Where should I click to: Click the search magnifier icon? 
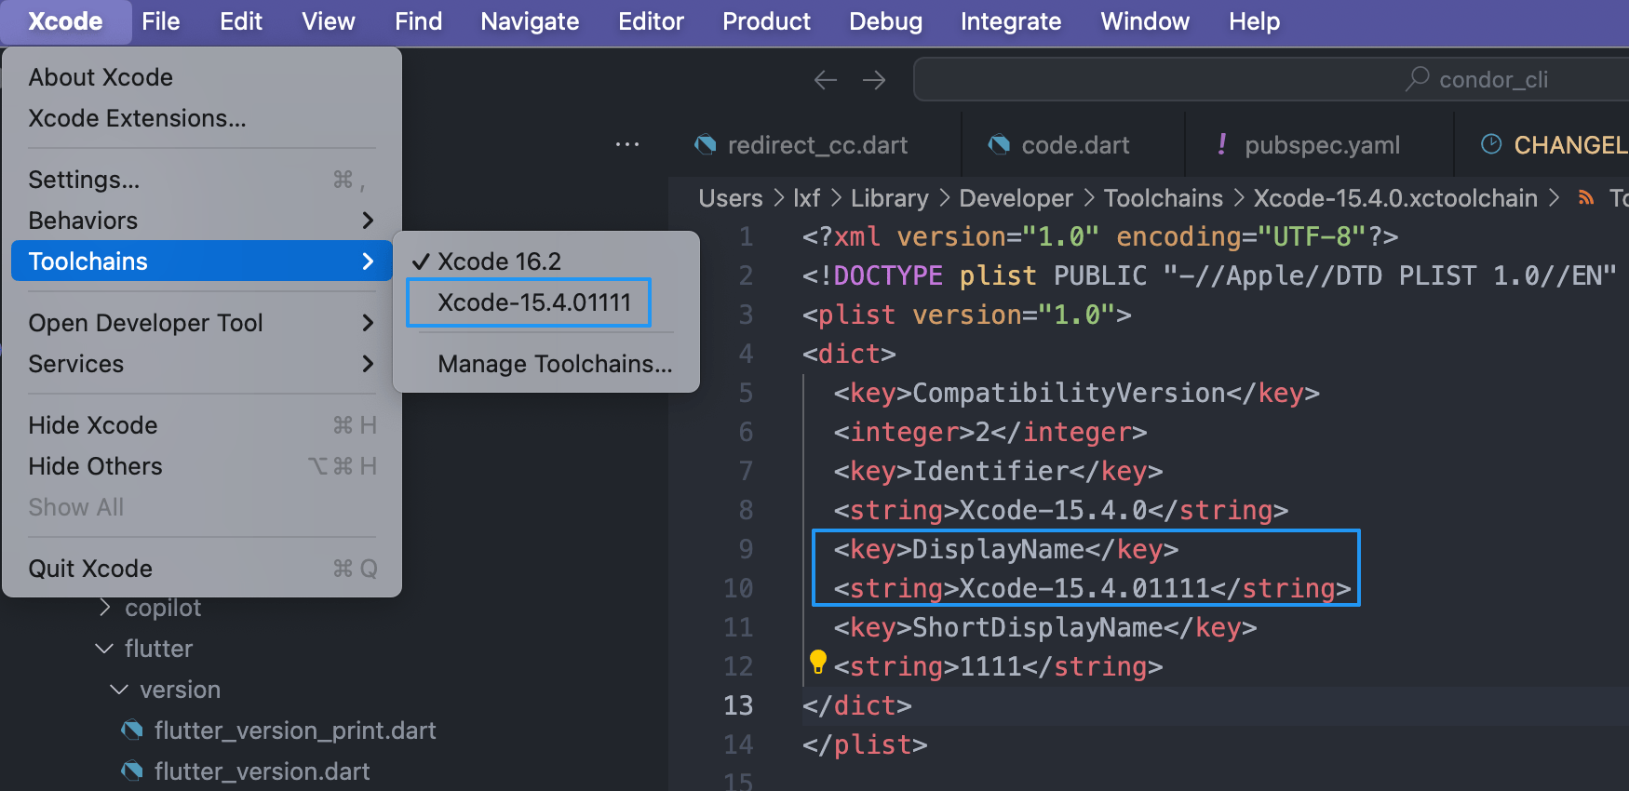pos(1417,79)
